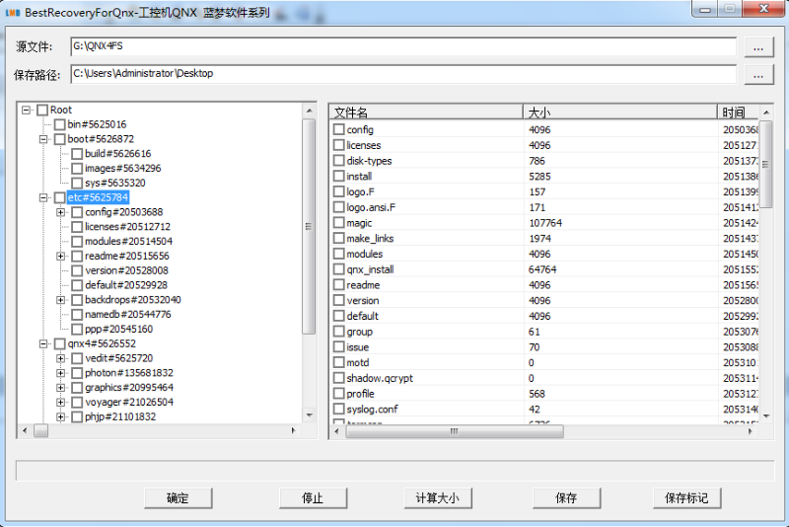This screenshot has width=789, height=527.
Task: Tick the checkbox for qnx_install file
Action: point(338,269)
